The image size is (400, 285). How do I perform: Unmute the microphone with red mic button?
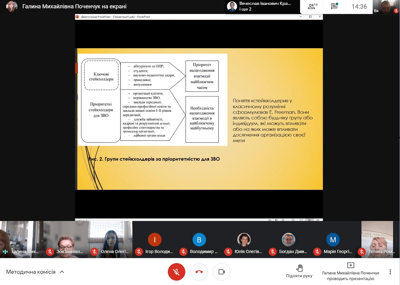point(176,272)
